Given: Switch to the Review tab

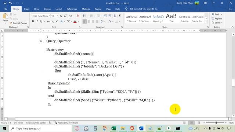Looking at the screenshot, I should click(98, 9).
